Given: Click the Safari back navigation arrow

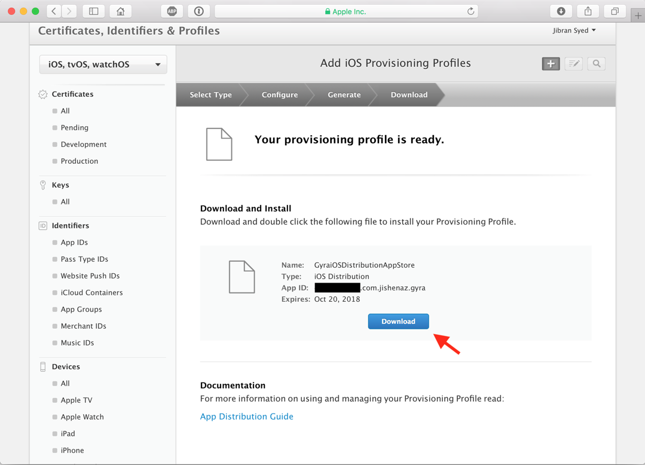Looking at the screenshot, I should pyautogui.click(x=54, y=11).
